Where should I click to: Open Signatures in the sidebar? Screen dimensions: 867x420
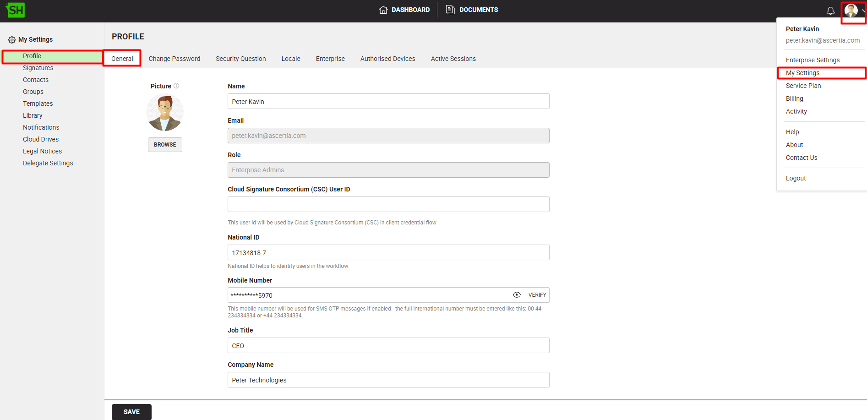tap(38, 68)
